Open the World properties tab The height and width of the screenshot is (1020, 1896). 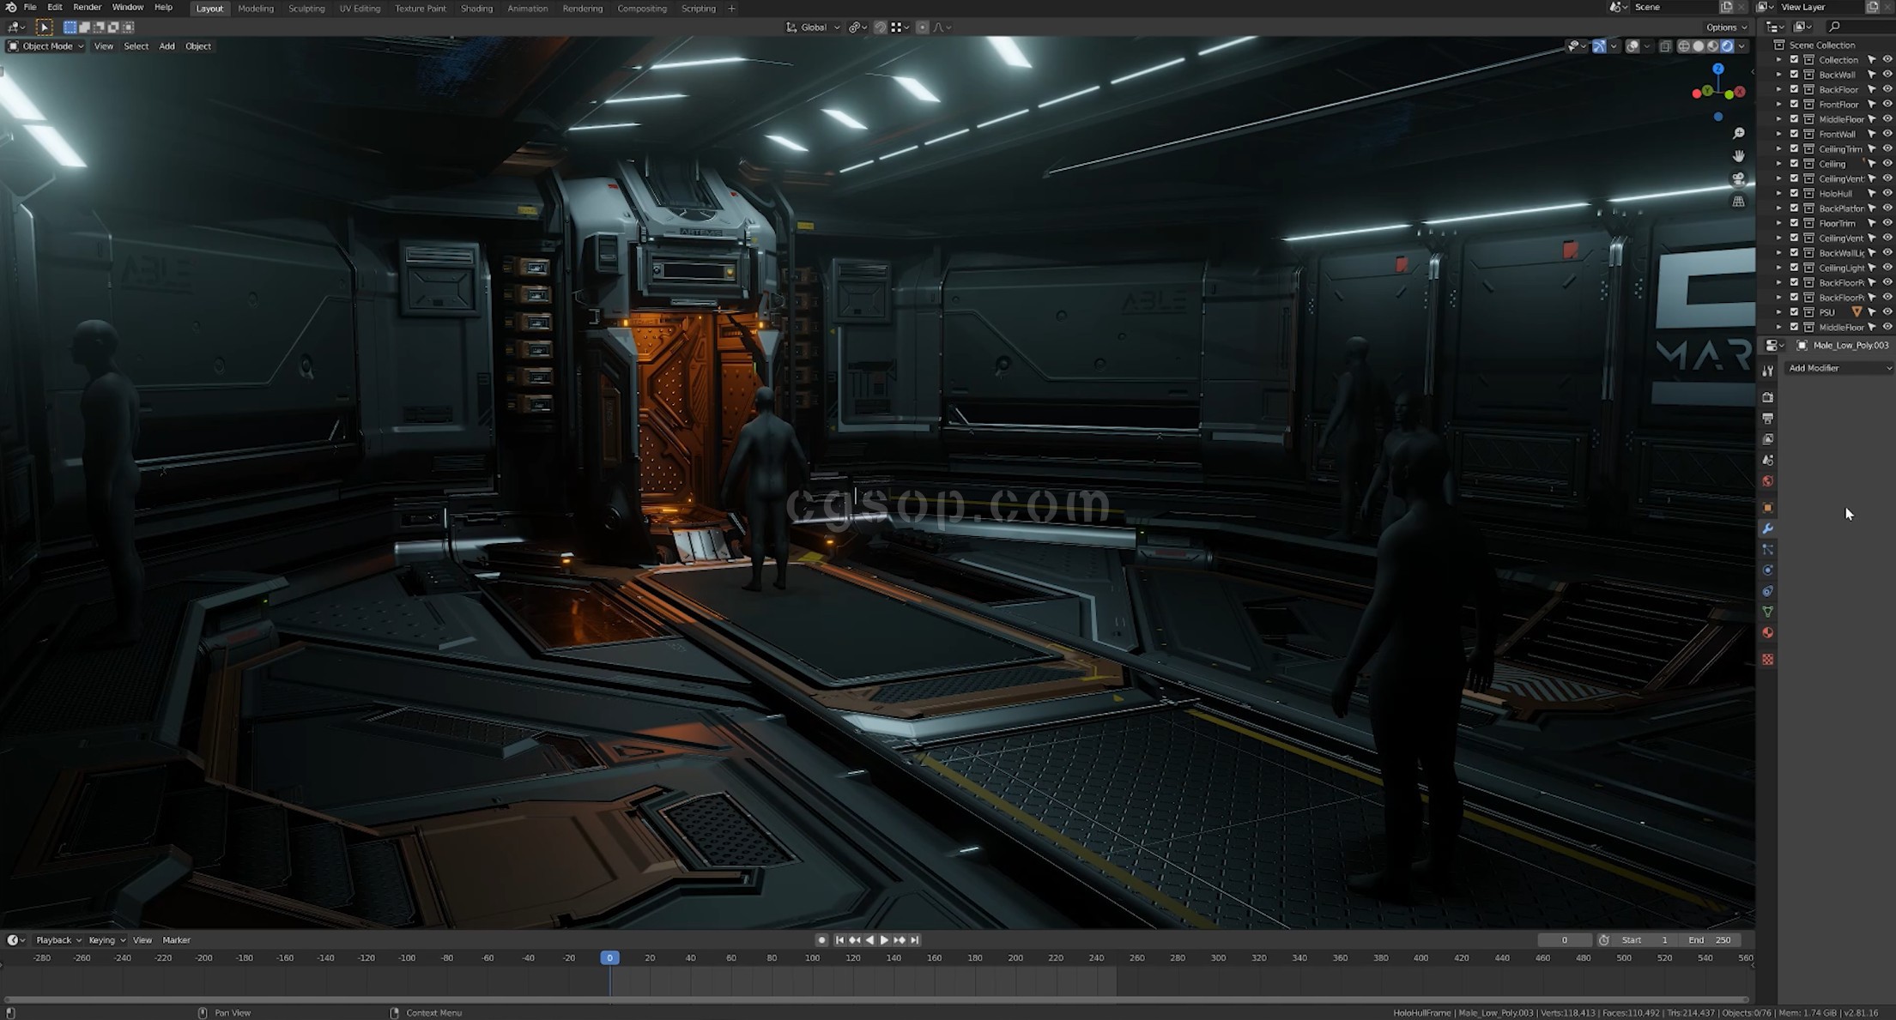[1767, 481]
